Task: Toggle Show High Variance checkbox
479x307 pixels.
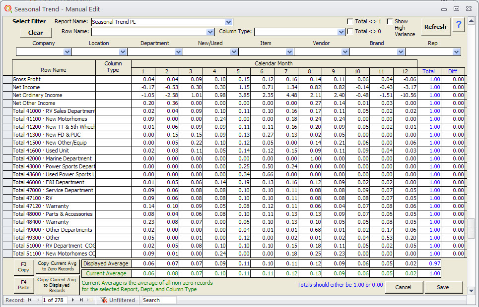Action: (x=390, y=21)
